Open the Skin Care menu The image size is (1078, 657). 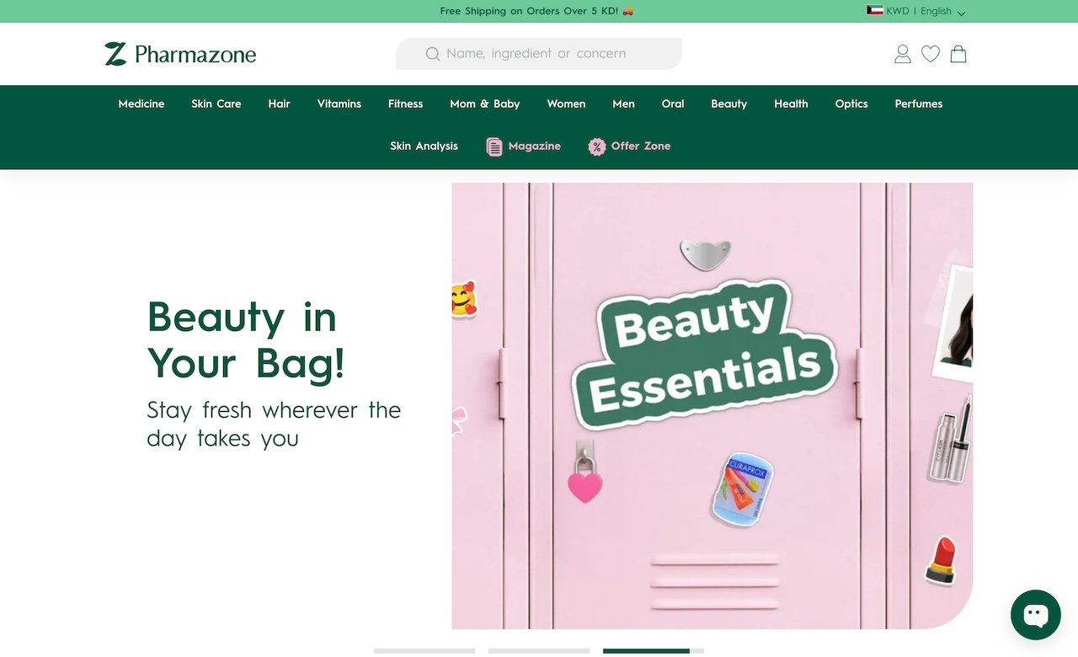(x=216, y=104)
